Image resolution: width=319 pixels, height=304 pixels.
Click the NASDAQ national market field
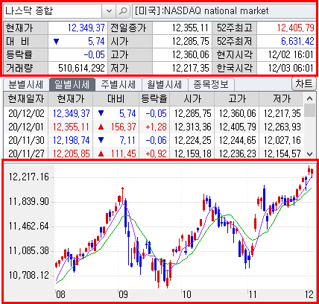(224, 11)
